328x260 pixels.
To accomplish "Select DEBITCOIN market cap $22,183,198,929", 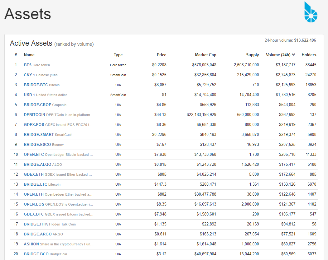I will 201,114.
